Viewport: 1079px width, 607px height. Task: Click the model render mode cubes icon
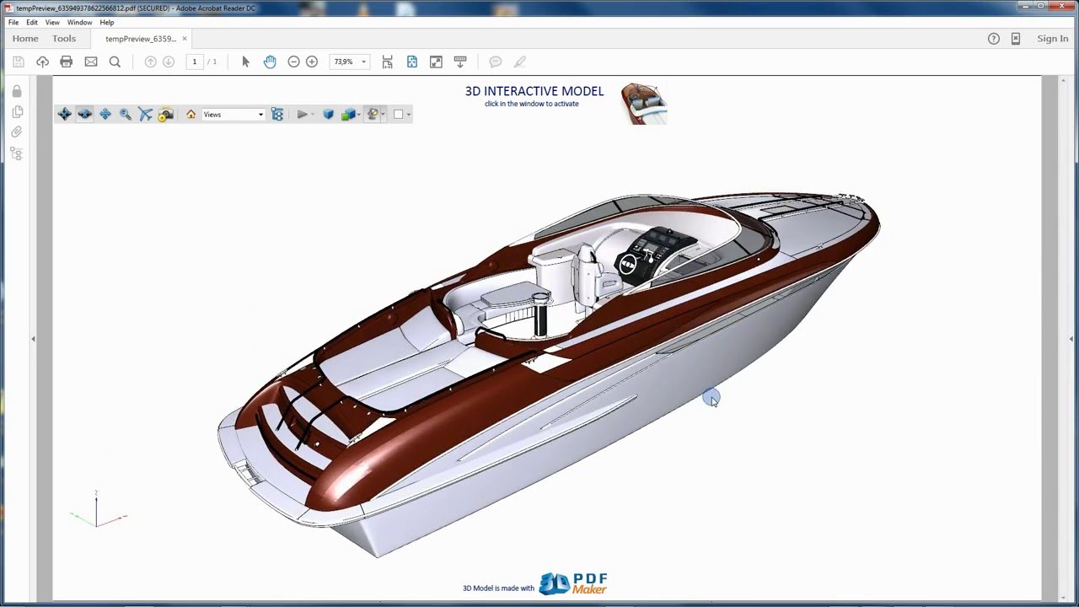(x=348, y=114)
